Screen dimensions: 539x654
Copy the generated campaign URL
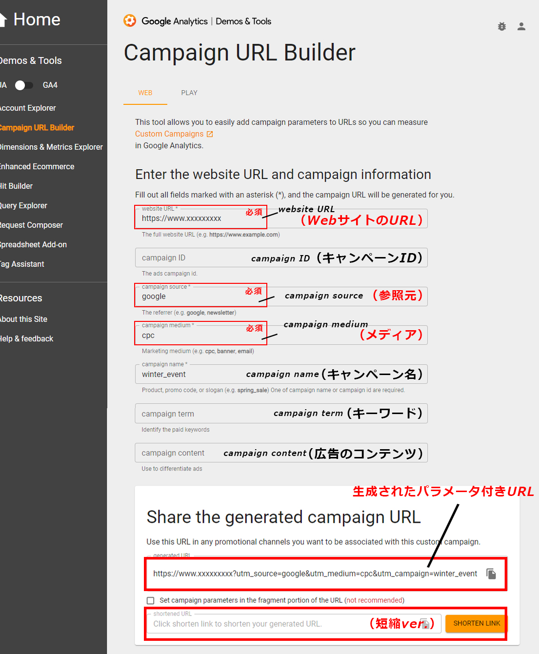[491, 574]
